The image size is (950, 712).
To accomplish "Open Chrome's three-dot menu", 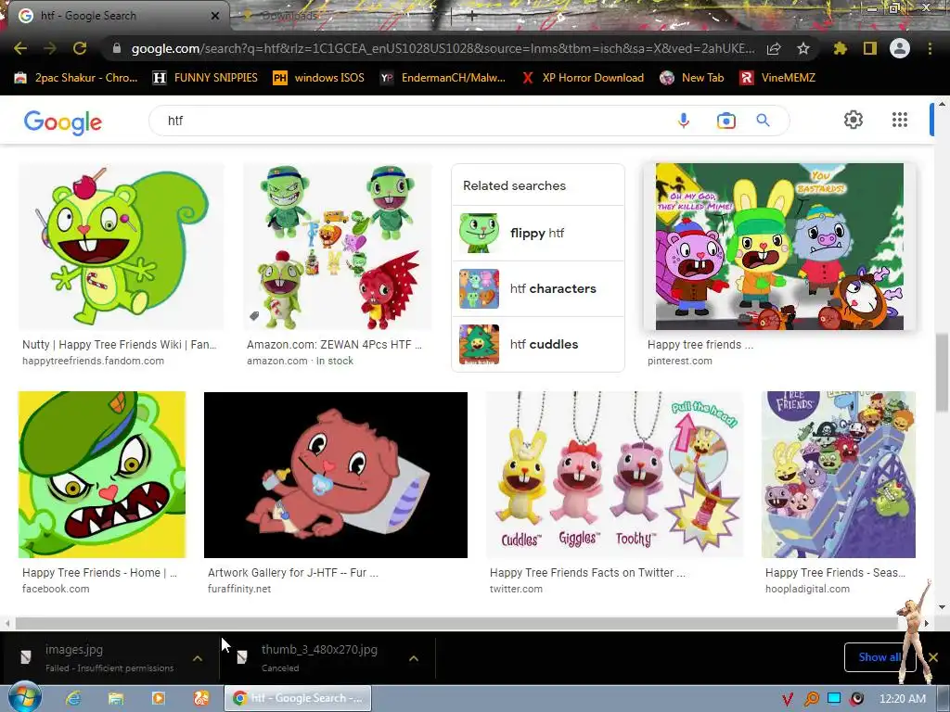I will click(x=930, y=48).
